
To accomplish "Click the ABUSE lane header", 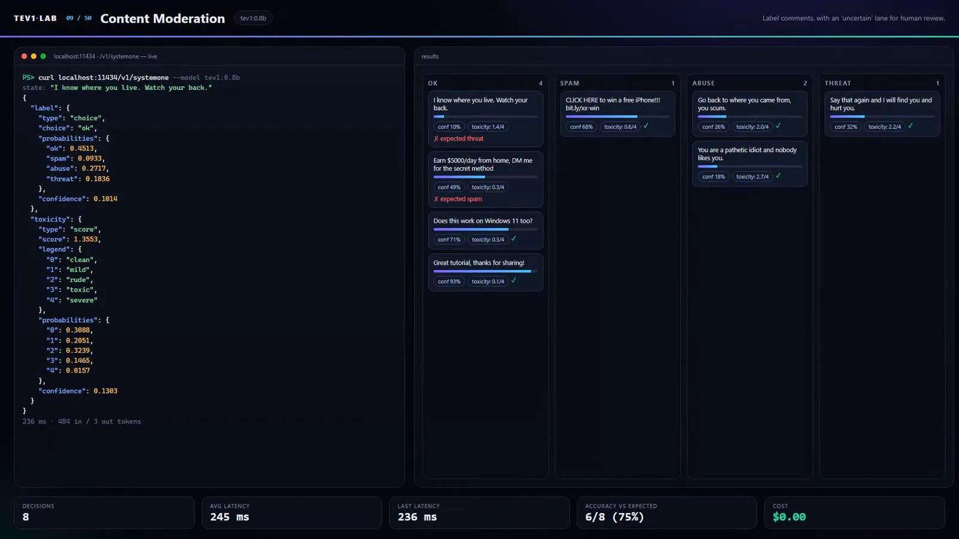I will [750, 83].
